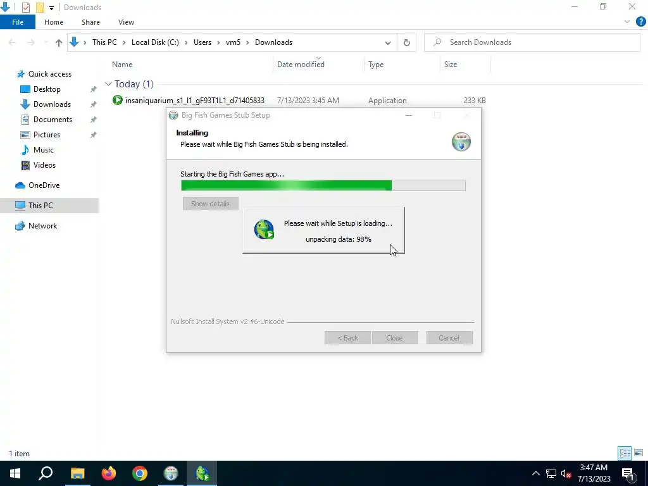Click the Back button in the setup dialog
This screenshot has width=648, height=486.
[347, 338]
